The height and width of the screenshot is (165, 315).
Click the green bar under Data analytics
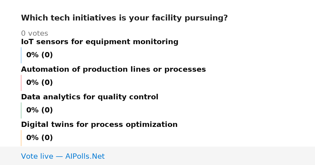(x=21, y=110)
